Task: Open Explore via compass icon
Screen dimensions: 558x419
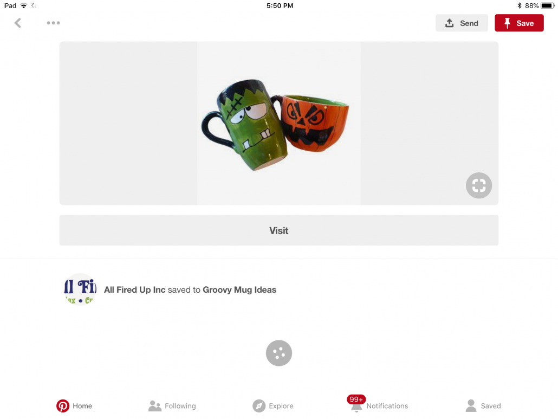Action: point(259,406)
